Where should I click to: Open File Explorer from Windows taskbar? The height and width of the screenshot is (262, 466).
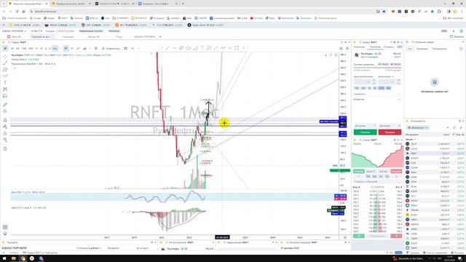[x=14, y=258]
